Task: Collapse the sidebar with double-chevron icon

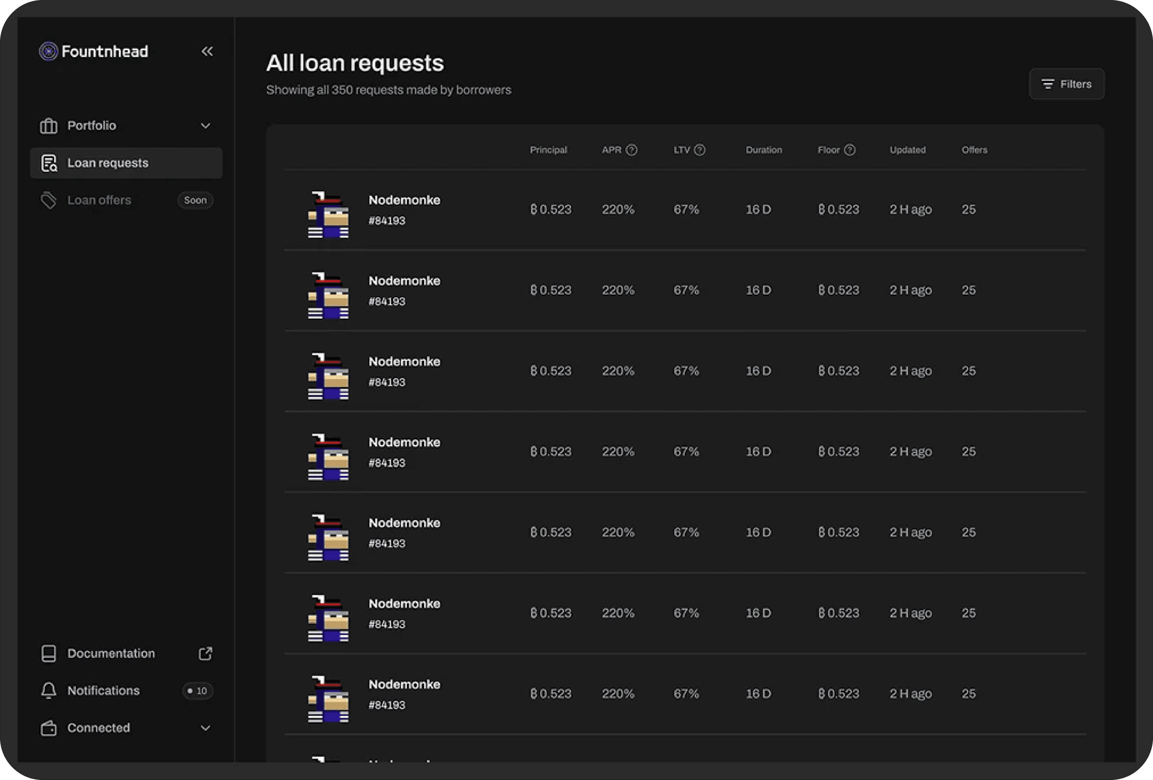Action: click(207, 51)
